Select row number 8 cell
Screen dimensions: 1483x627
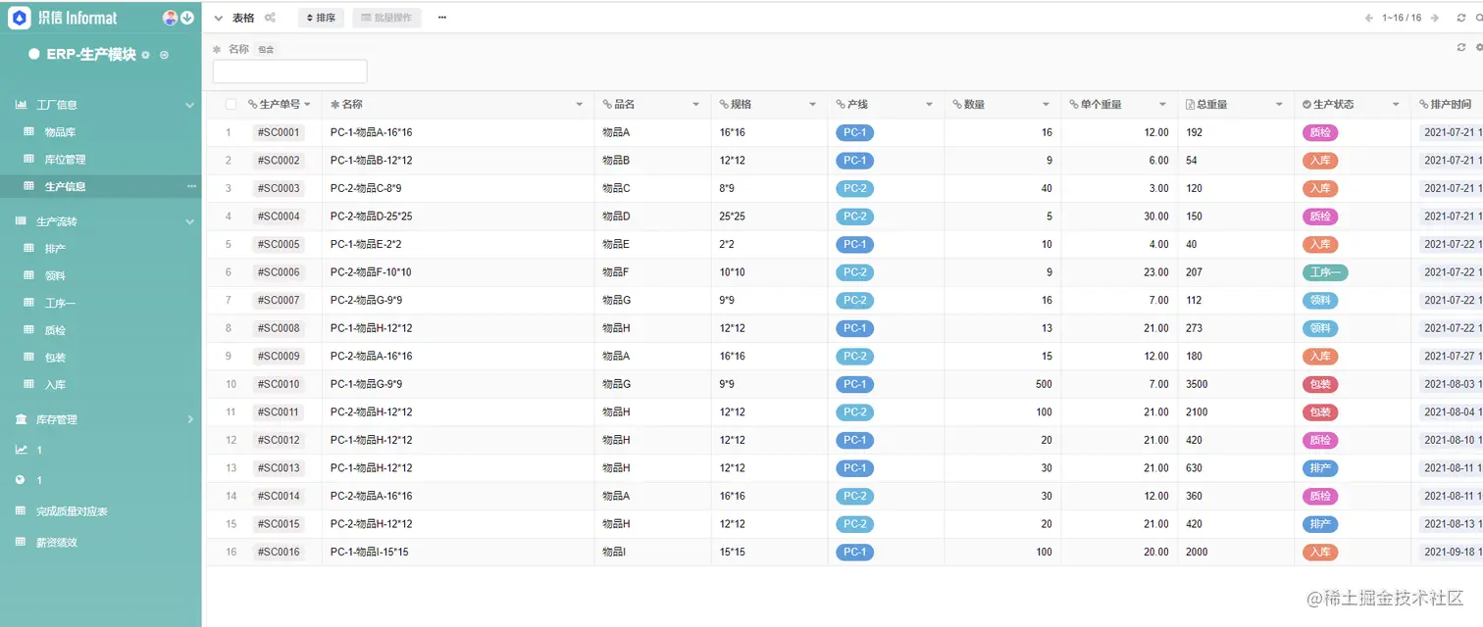click(x=229, y=328)
